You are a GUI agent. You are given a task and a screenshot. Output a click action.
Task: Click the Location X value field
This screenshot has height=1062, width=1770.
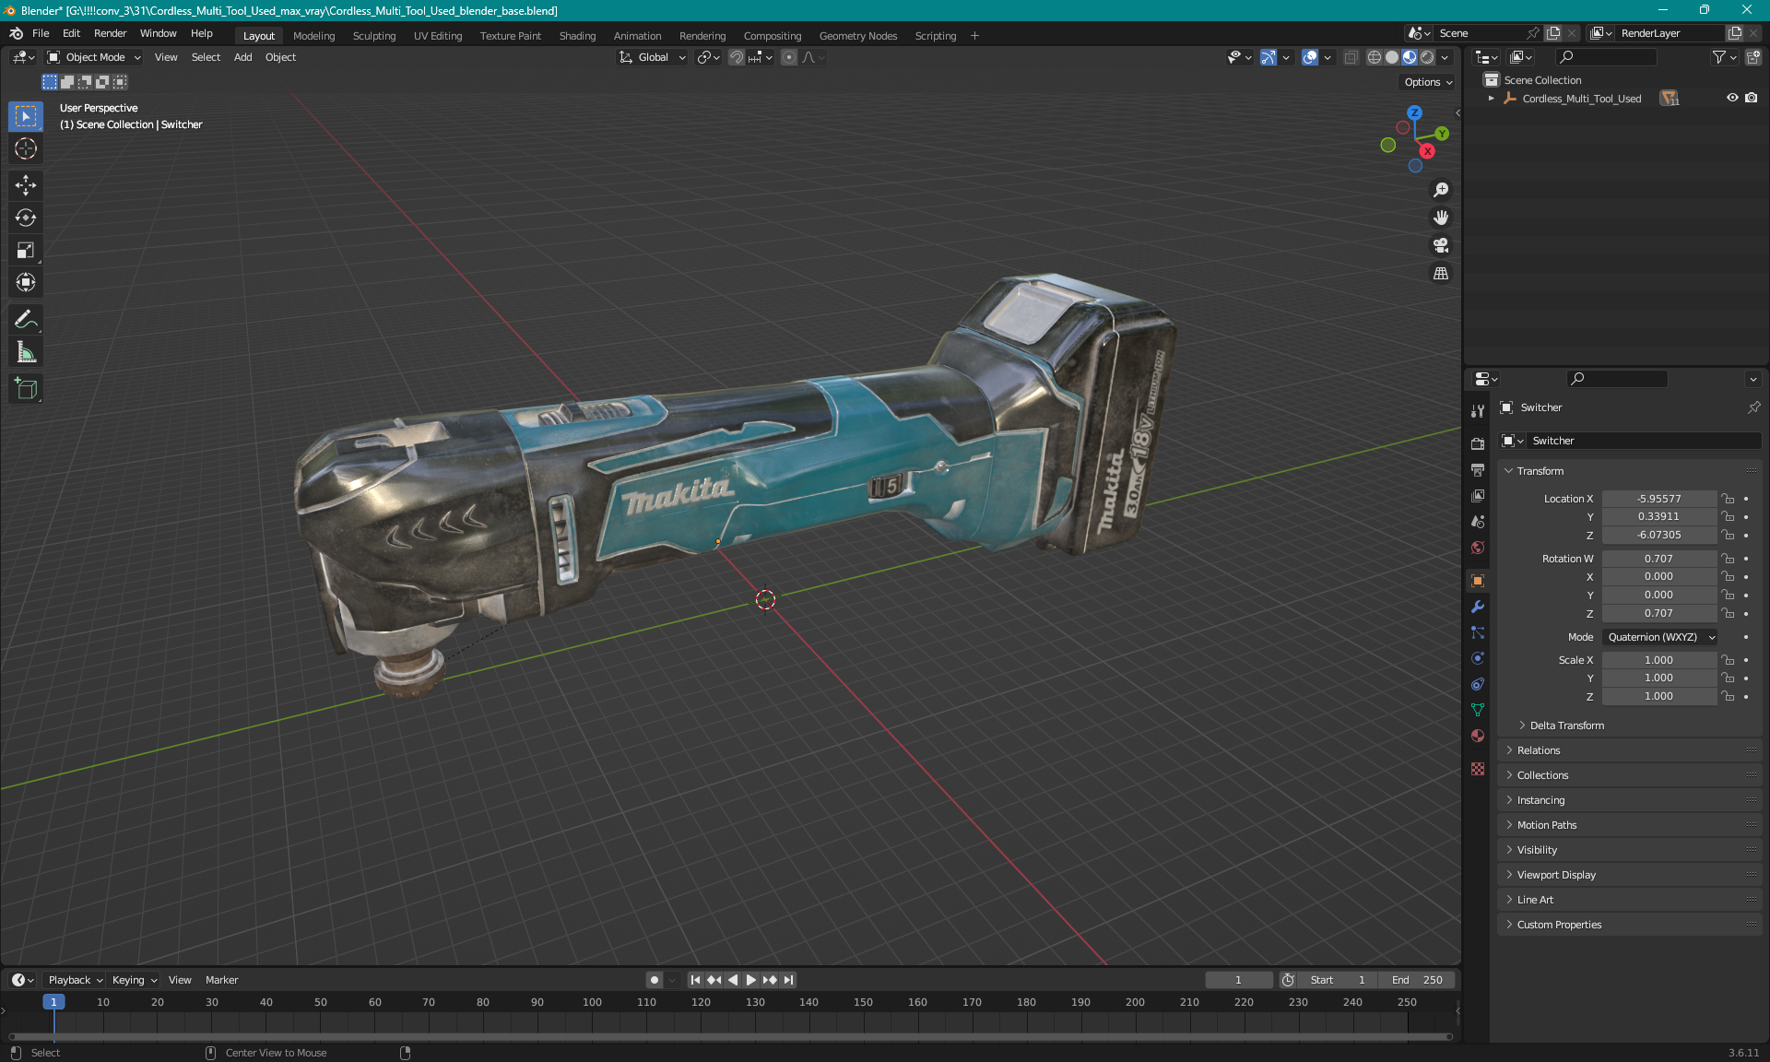pos(1658,499)
